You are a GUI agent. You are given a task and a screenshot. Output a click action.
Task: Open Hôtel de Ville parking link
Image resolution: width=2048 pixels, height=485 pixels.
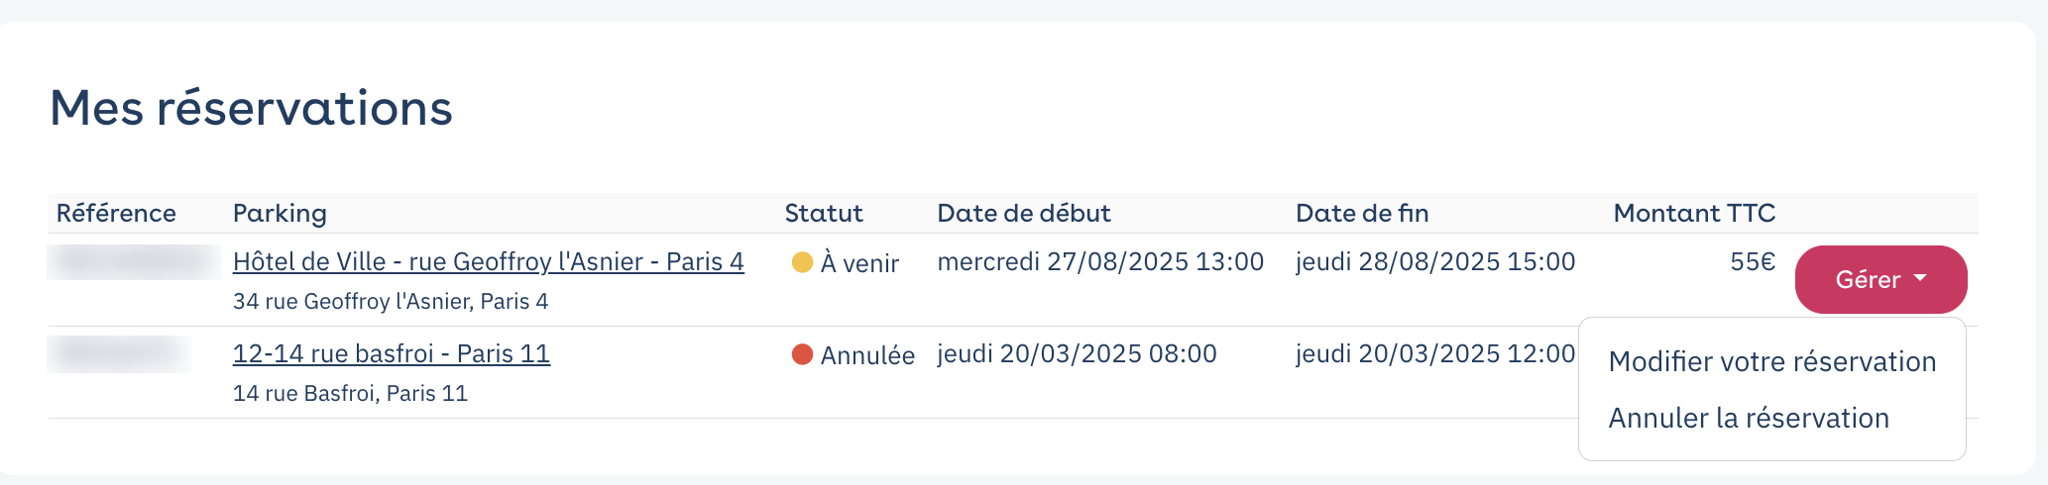[x=489, y=262]
